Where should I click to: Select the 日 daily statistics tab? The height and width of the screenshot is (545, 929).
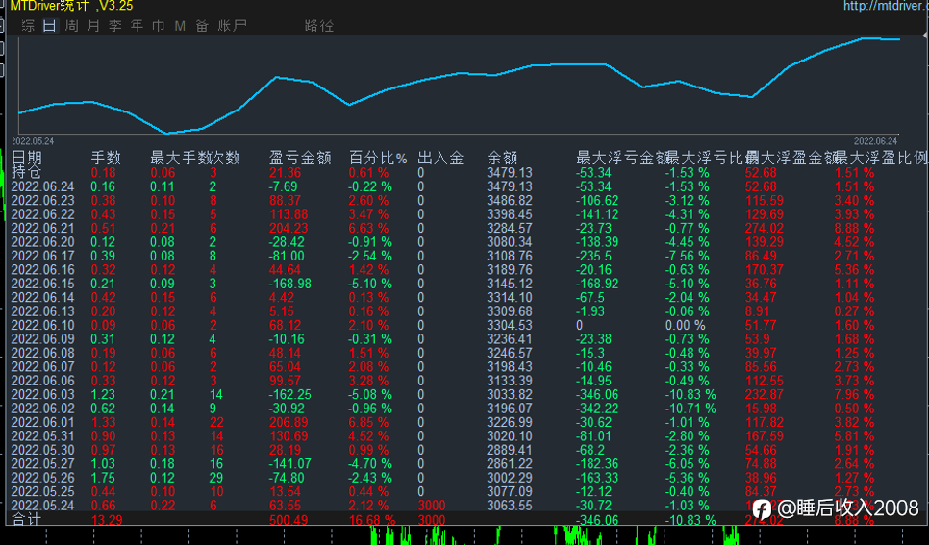coord(49,26)
